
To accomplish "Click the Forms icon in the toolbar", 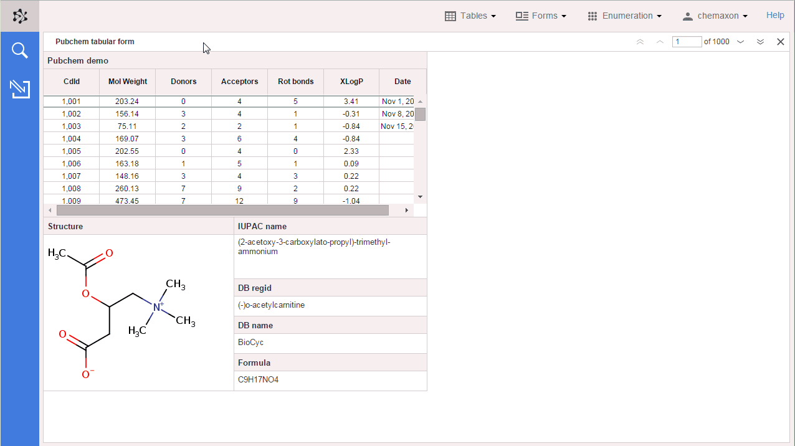I will 522,16.
